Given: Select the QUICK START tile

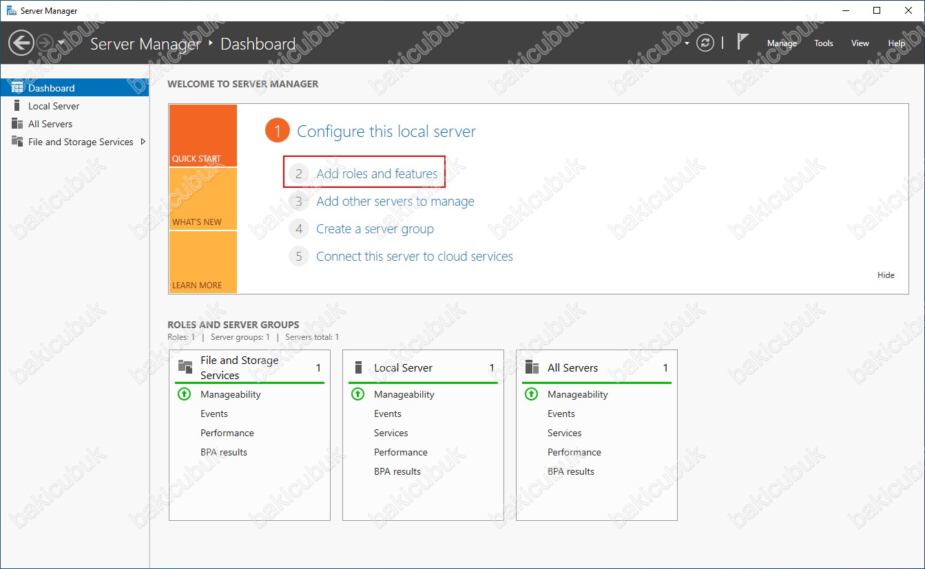Looking at the screenshot, I should coord(202,136).
